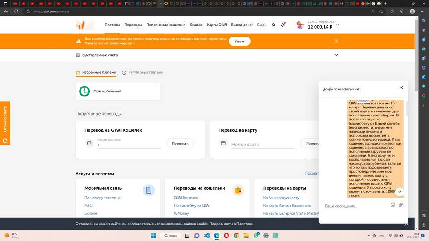Image resolution: width=429 pixels, height=241 pixels.
Task: Open the Отзыв о сайте side tab
Action: click(x=5, y=123)
